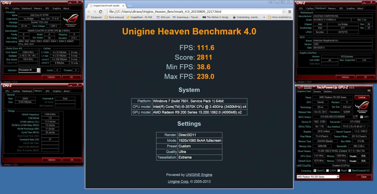Open Caches tab in the CPU-Z motherboard window
377x194 pixels.
(x=310, y=8)
